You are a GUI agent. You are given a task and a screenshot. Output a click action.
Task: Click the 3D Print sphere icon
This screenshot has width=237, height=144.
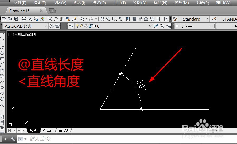(42, 19)
